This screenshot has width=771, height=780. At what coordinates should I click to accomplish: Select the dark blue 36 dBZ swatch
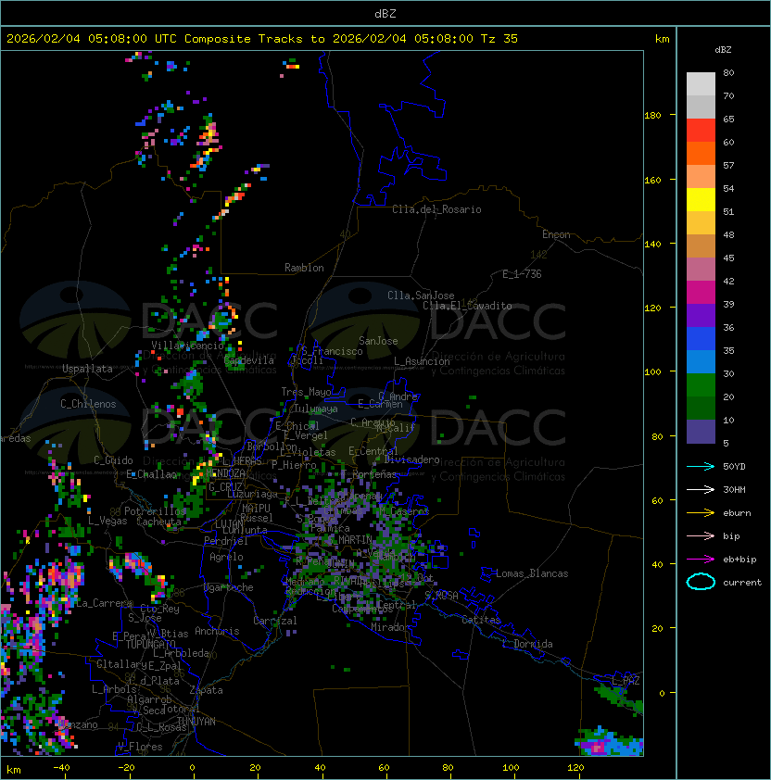(x=701, y=339)
